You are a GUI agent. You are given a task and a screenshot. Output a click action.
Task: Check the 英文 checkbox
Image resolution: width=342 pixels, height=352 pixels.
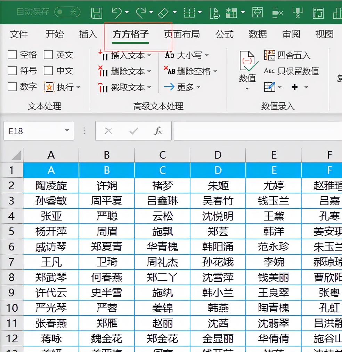tap(48, 55)
